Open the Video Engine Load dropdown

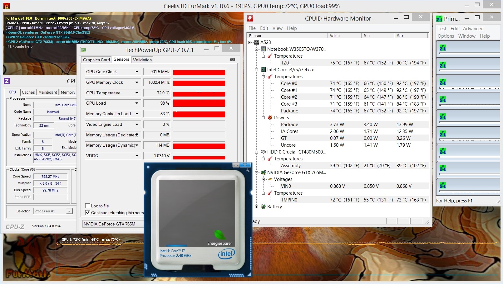point(137,124)
